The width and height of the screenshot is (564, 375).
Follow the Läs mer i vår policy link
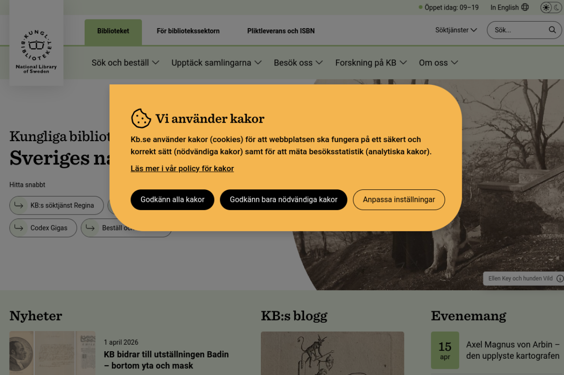182,168
